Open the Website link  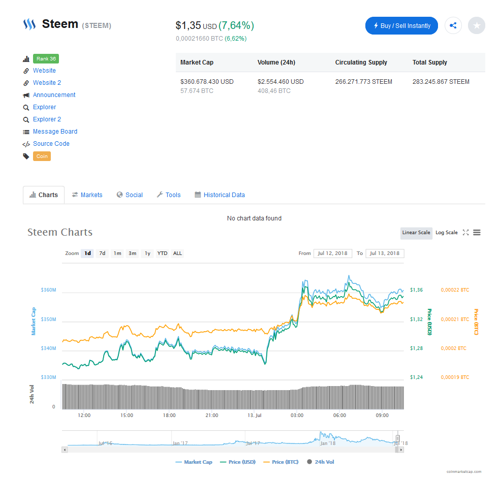click(x=44, y=71)
